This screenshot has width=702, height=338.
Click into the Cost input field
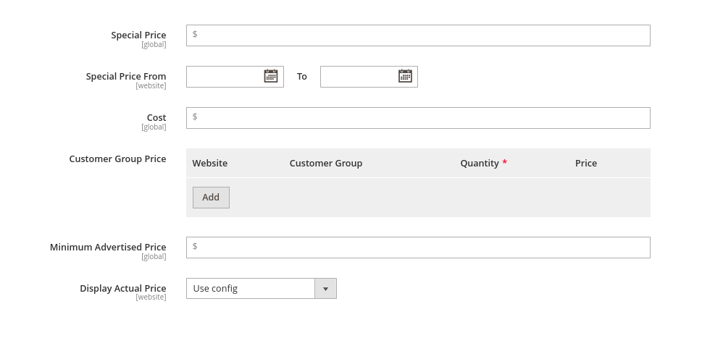(x=418, y=118)
